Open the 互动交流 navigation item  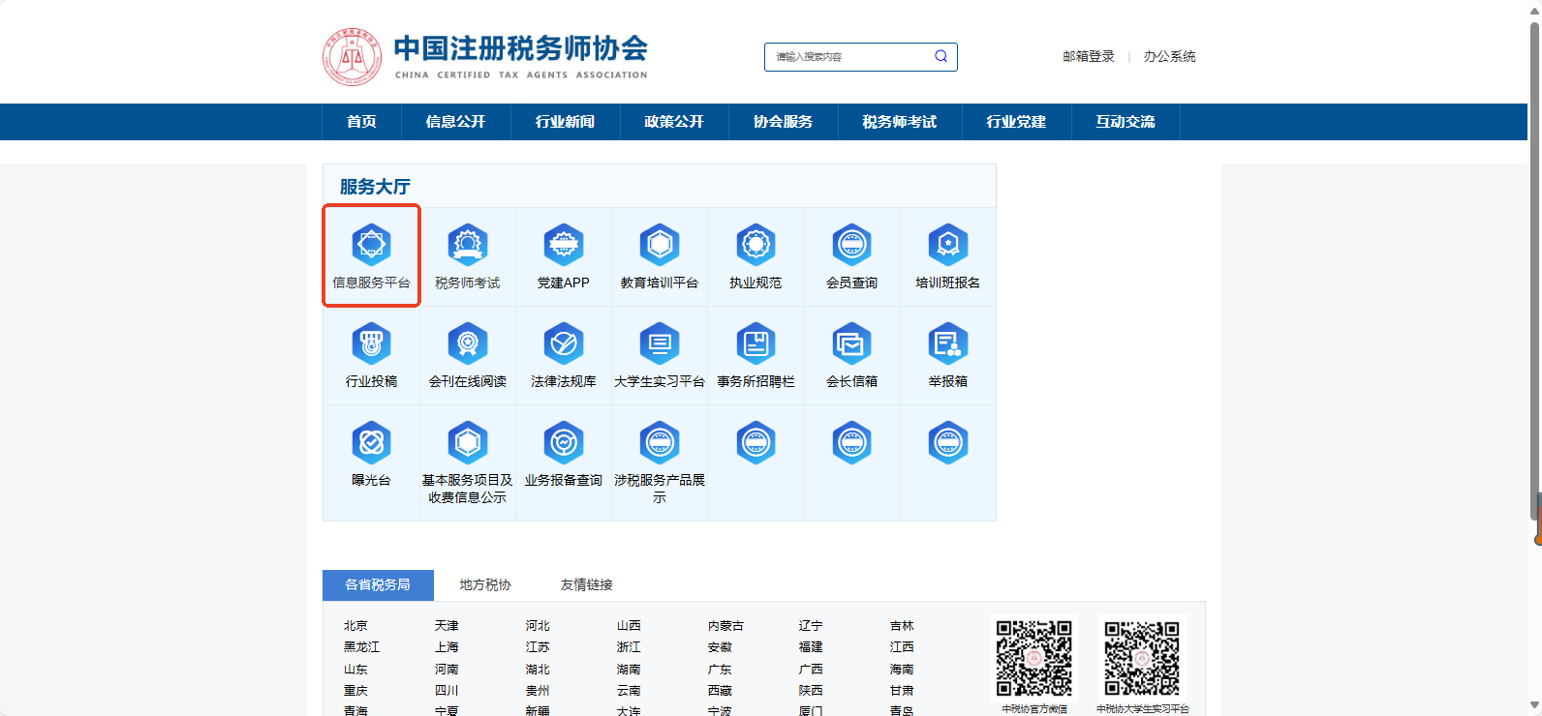point(1126,122)
